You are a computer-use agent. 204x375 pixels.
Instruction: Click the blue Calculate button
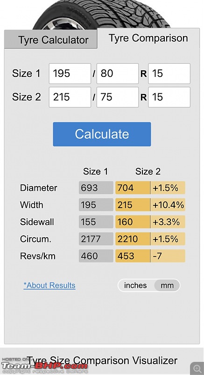pos(102,134)
